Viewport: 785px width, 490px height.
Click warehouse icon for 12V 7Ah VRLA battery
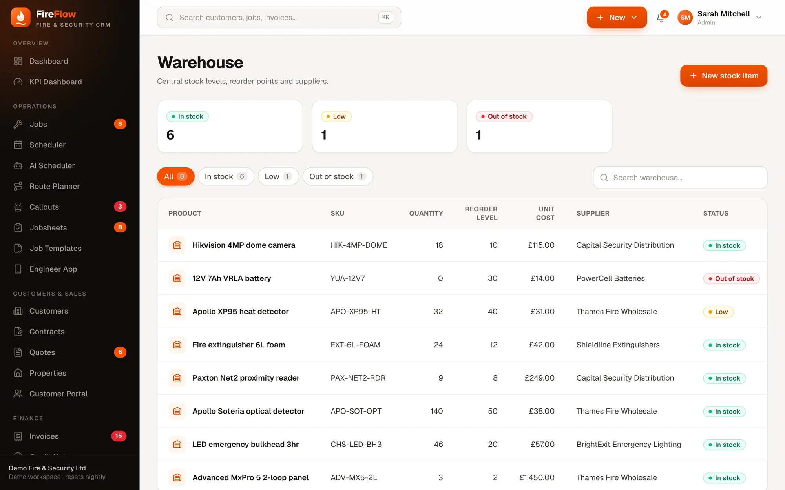coord(177,278)
